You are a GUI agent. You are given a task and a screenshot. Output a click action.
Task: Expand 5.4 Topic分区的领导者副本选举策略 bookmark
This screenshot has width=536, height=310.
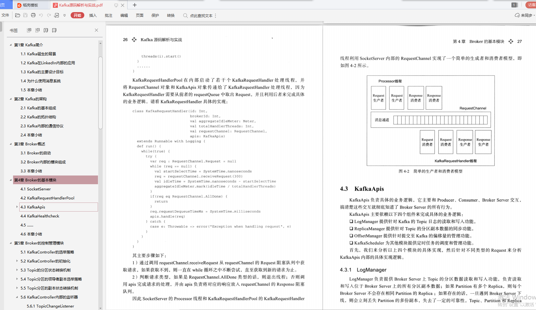click(x=17, y=279)
